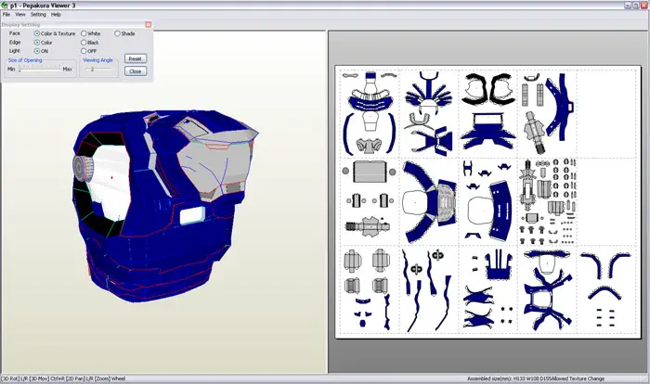
Task: Minimize the Pepakura Viewer window
Action: coord(628,6)
